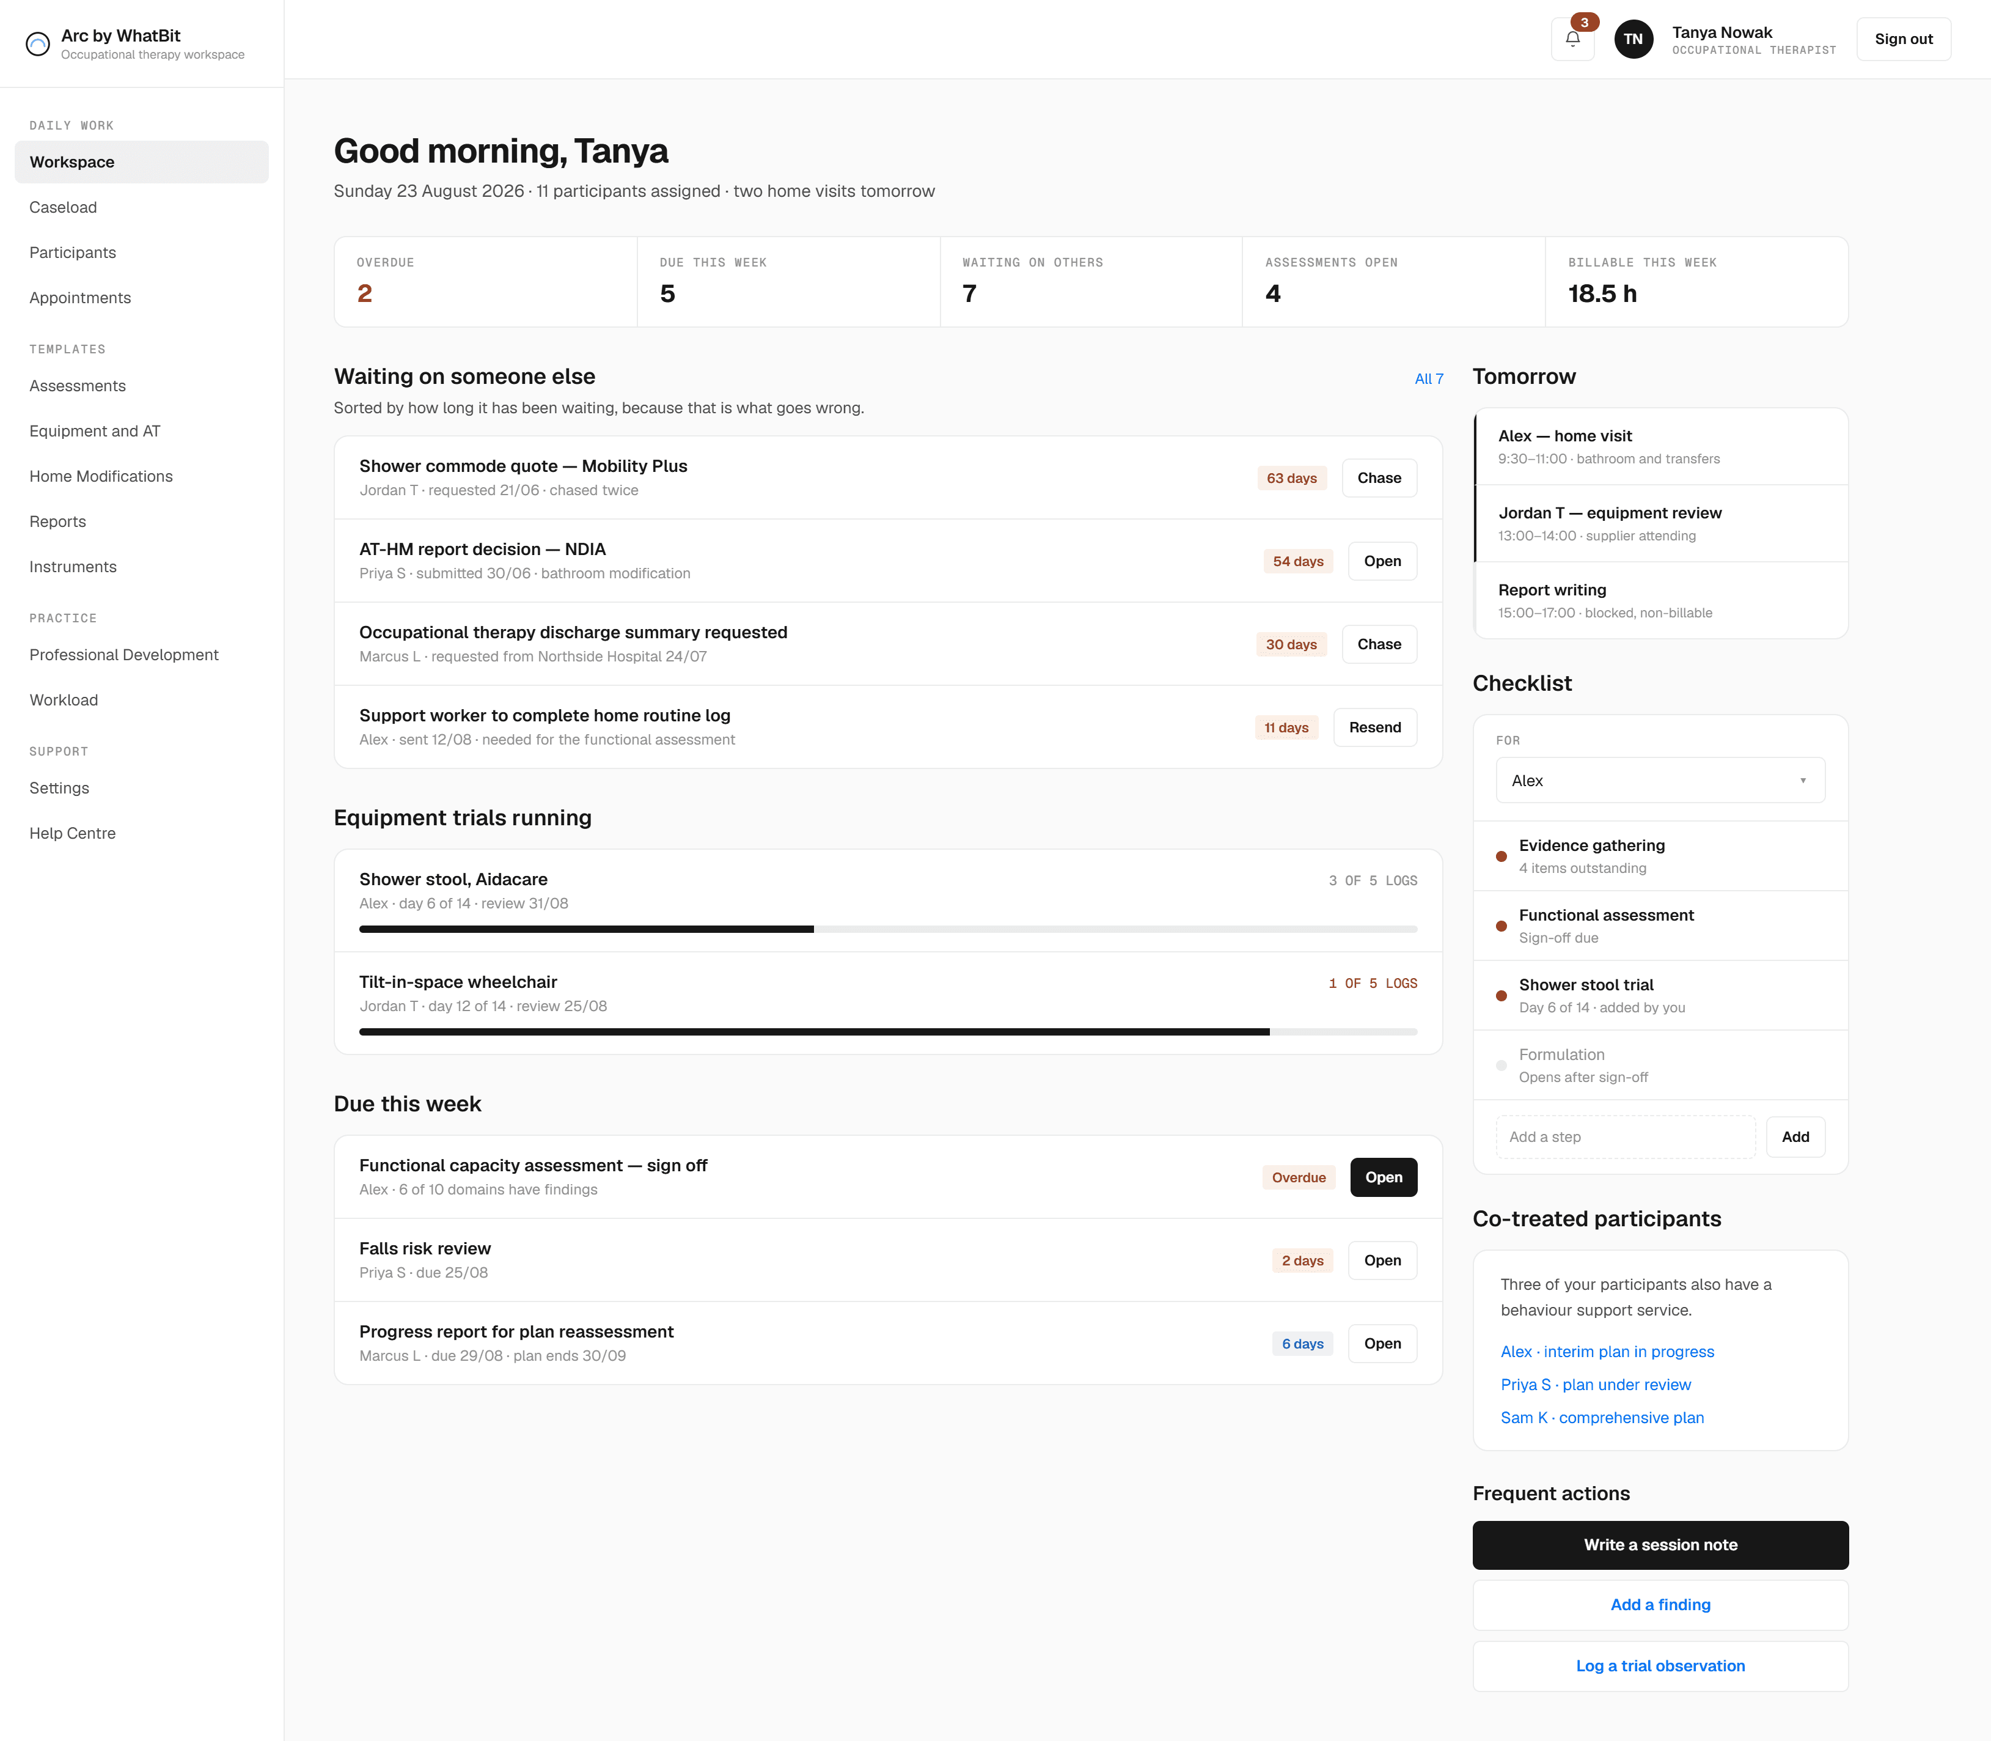Click the Tilt-in-space wheelchair progress bar
The height and width of the screenshot is (1741, 1991).
coord(888,1032)
